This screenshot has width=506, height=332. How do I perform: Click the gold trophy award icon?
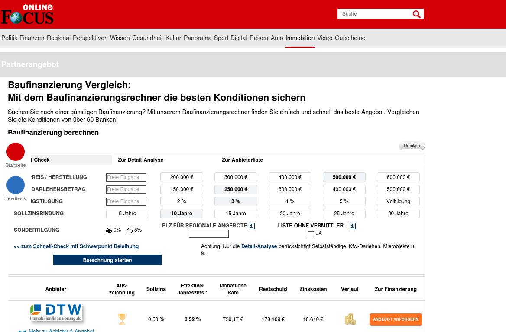point(122,319)
